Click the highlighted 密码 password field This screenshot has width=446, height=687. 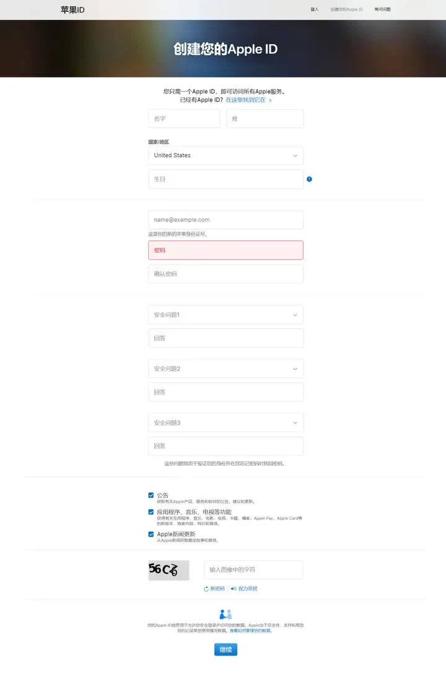(x=225, y=250)
